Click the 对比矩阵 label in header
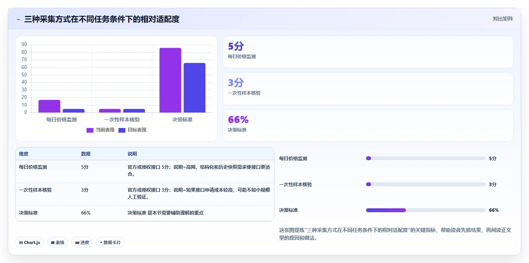Image resolution: width=529 pixels, height=263 pixels. 503,19
